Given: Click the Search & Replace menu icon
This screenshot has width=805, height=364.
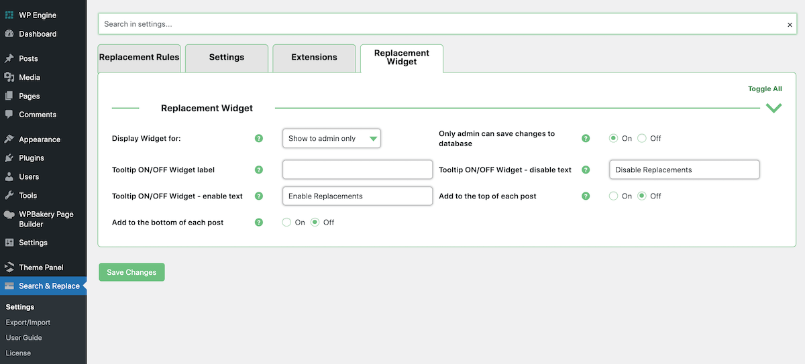Looking at the screenshot, I should pos(9,286).
